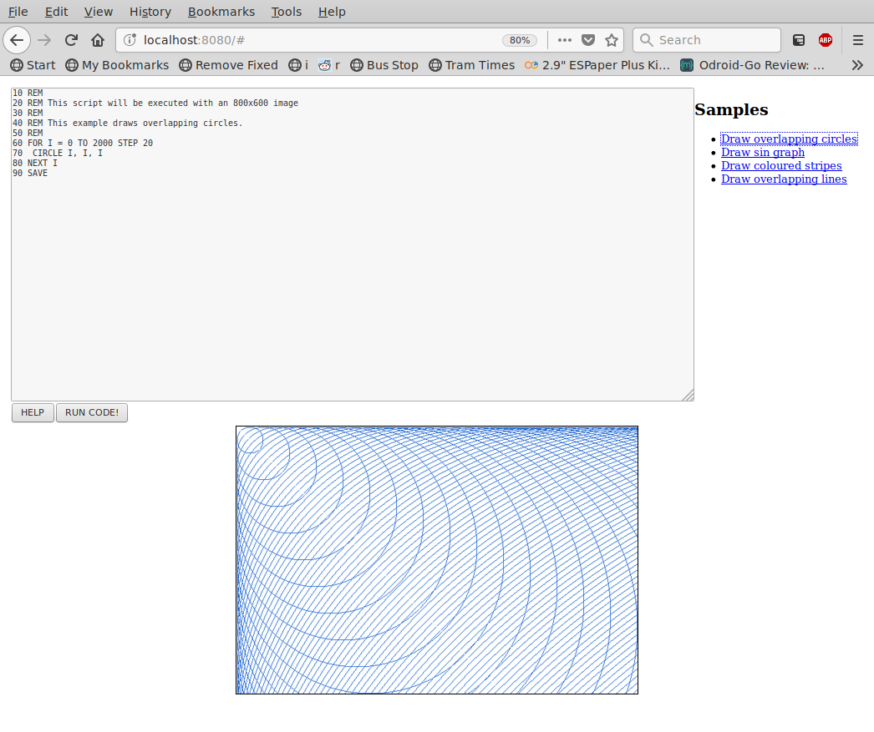
Task: Open the reddit 'r' bookmark
Action: [329, 65]
